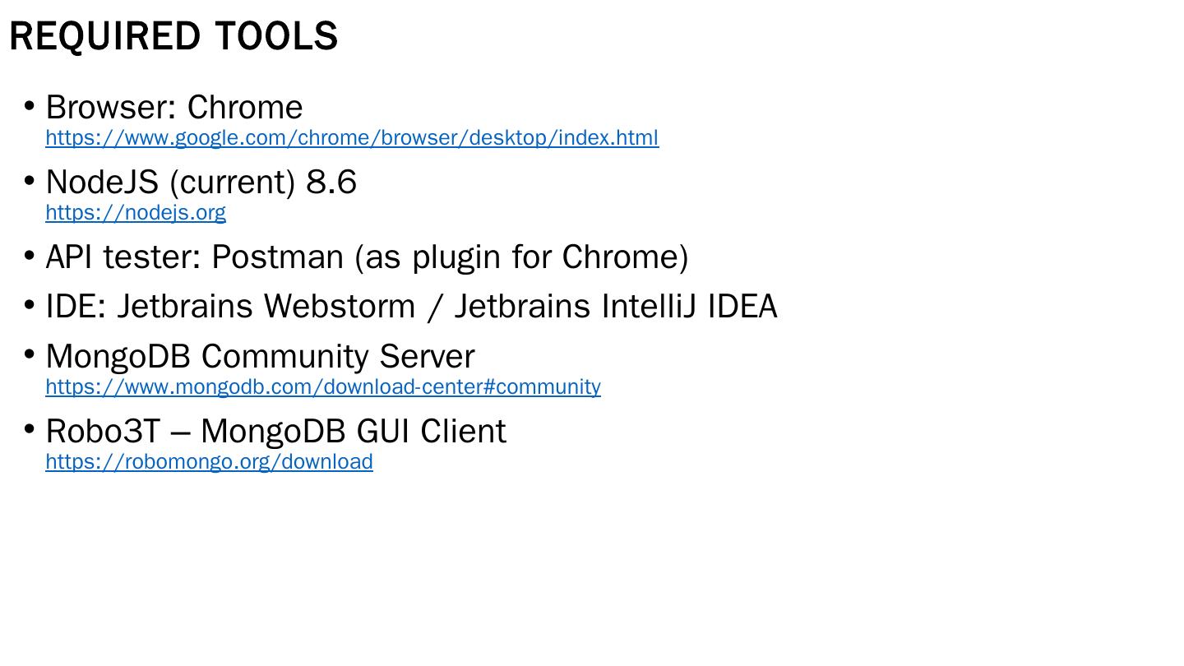Image resolution: width=1184 pixels, height=666 pixels.
Task: Open the robomongo.org download link
Action: click(209, 462)
